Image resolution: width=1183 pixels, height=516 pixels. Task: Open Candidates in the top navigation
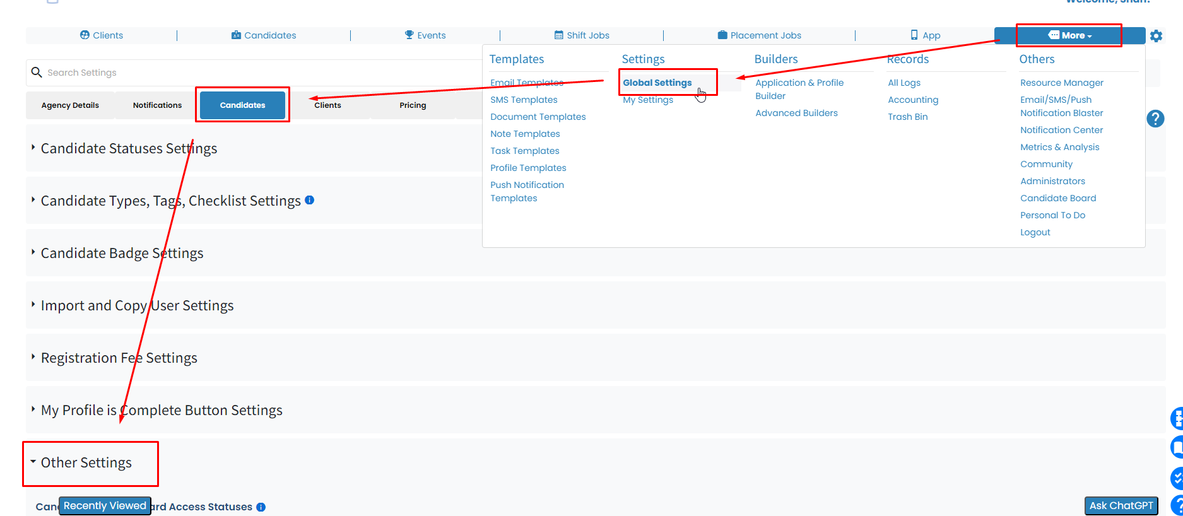point(264,35)
